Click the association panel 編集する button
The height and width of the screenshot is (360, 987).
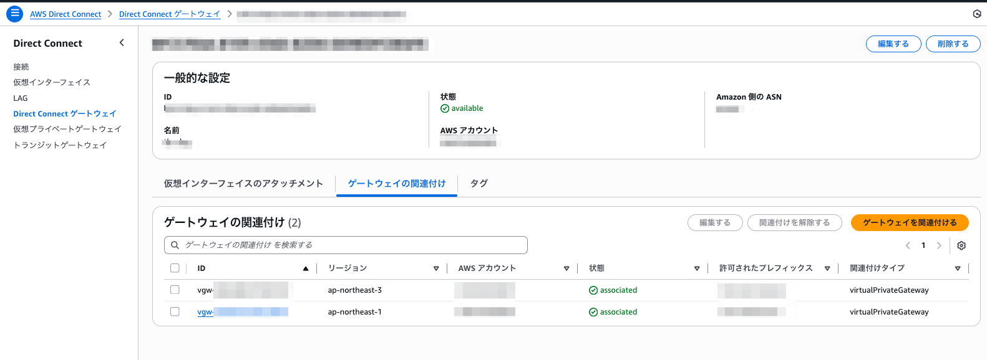click(715, 222)
